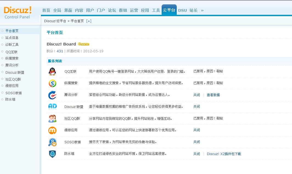Open QQ互联 in the sidebar
Image resolution: width=292 pixels, height=174 pixels.
point(11,52)
